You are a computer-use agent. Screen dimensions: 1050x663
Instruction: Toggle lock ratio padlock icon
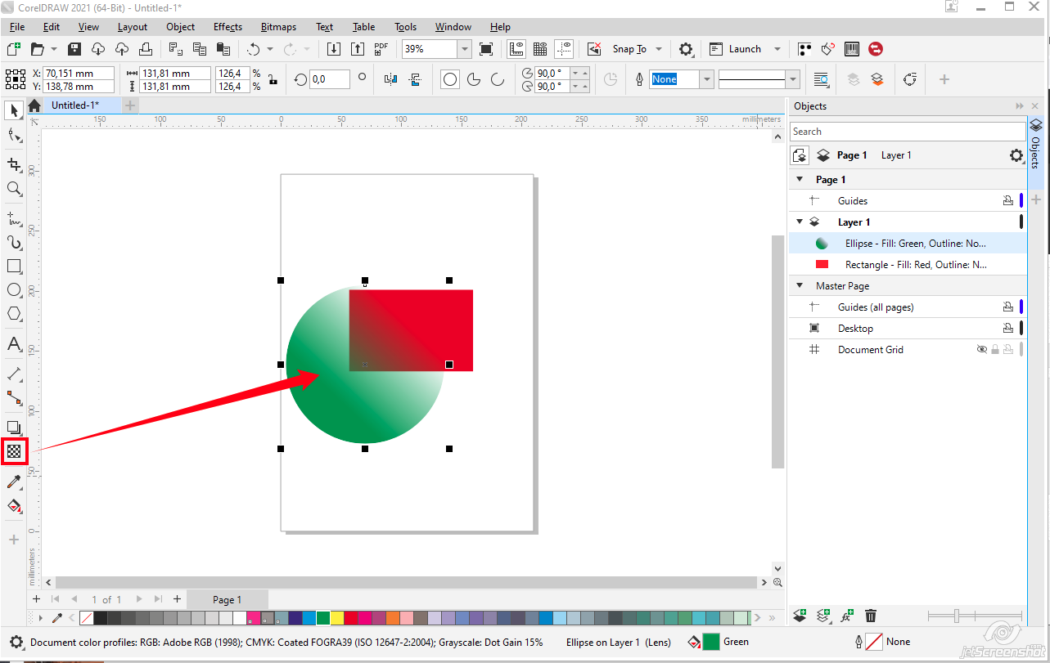tap(273, 80)
